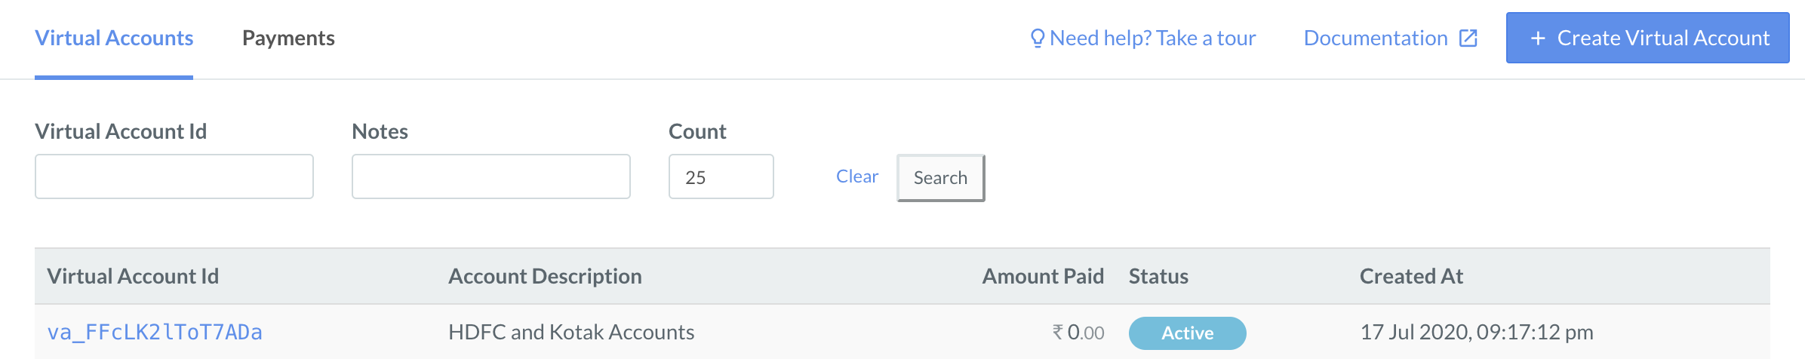Click the external link icon beside Documentation
Viewport: 1805px width, 359px height.
[1468, 38]
